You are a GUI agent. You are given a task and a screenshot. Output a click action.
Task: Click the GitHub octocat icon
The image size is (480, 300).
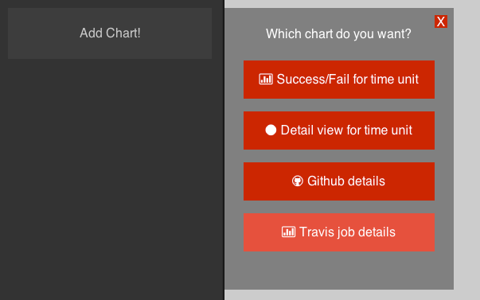click(x=297, y=181)
